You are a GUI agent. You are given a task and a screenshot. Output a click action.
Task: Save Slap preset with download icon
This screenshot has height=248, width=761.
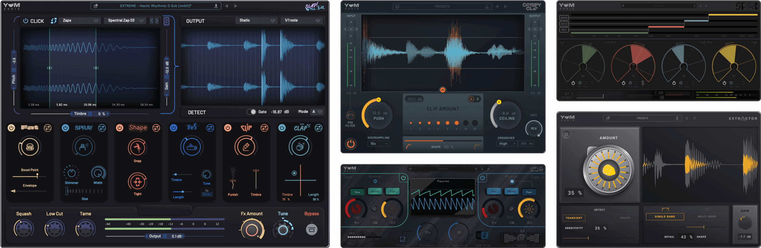[x=216, y=6]
